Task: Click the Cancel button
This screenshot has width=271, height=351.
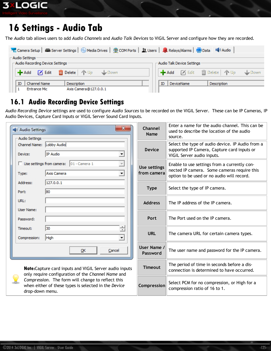Action: coord(114,250)
